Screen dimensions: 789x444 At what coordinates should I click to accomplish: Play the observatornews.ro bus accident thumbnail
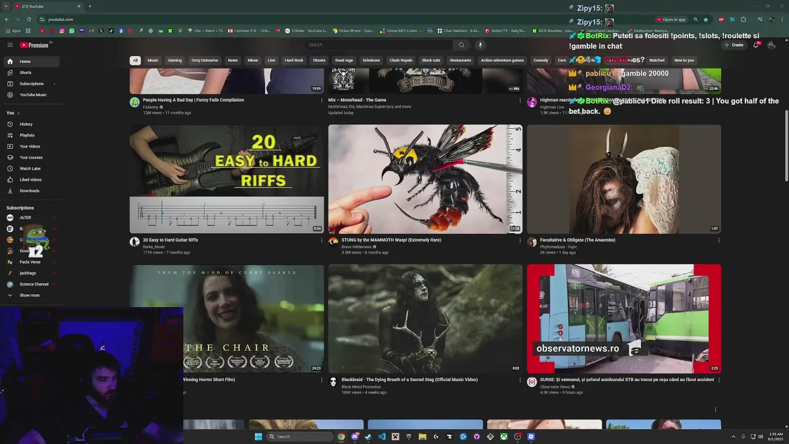[624, 319]
